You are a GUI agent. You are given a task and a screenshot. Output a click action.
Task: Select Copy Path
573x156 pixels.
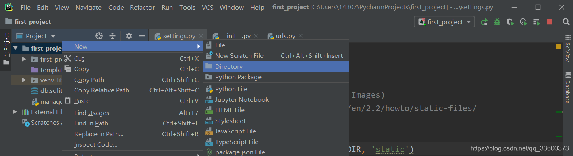tap(133, 80)
